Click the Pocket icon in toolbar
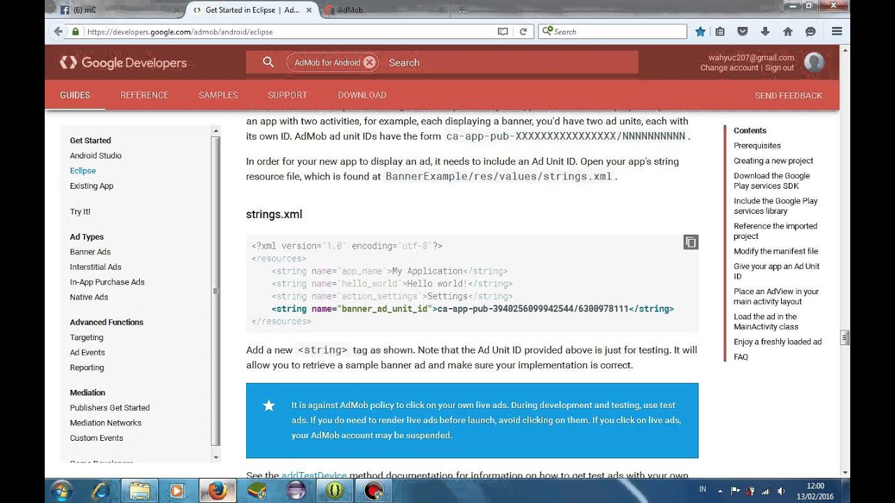Screen dimensions: 895x503 743,31
